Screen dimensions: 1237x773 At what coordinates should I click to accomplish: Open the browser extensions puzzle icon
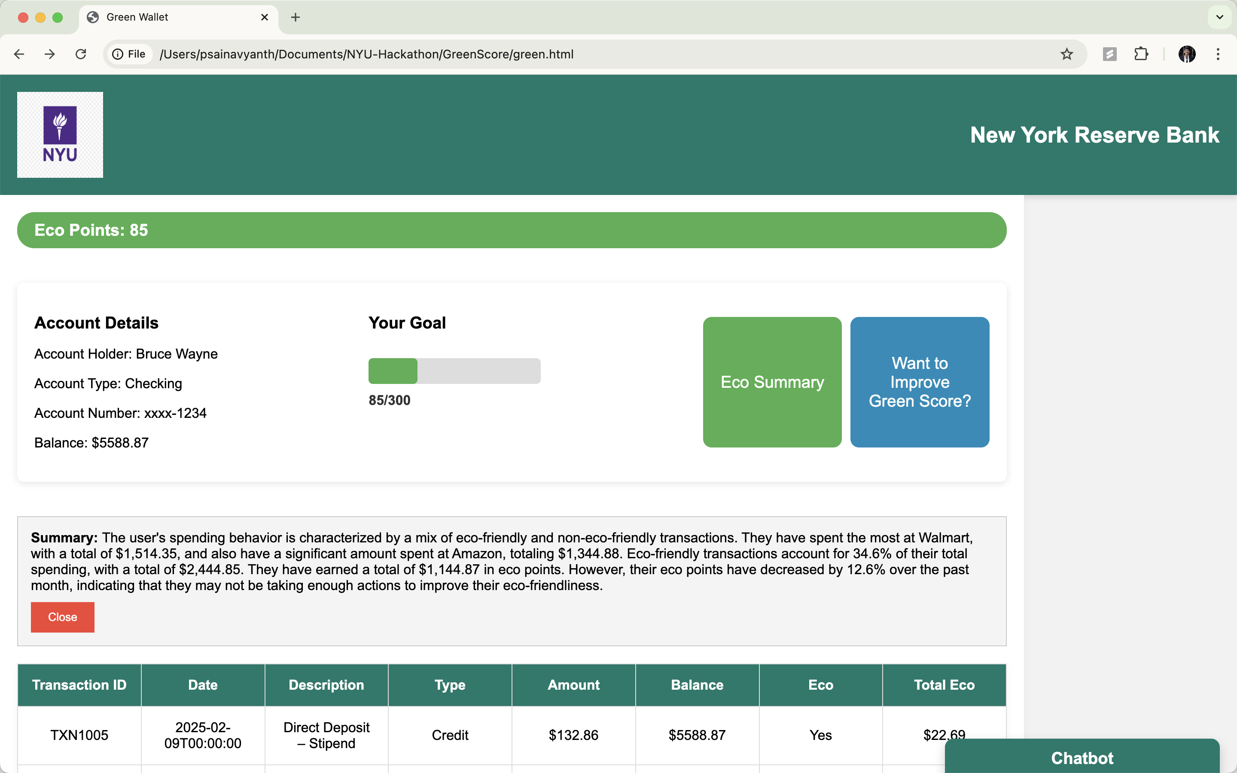(x=1141, y=54)
